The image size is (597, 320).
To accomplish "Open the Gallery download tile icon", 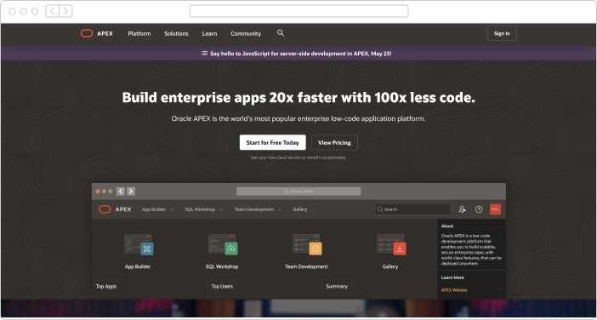I will (391, 244).
